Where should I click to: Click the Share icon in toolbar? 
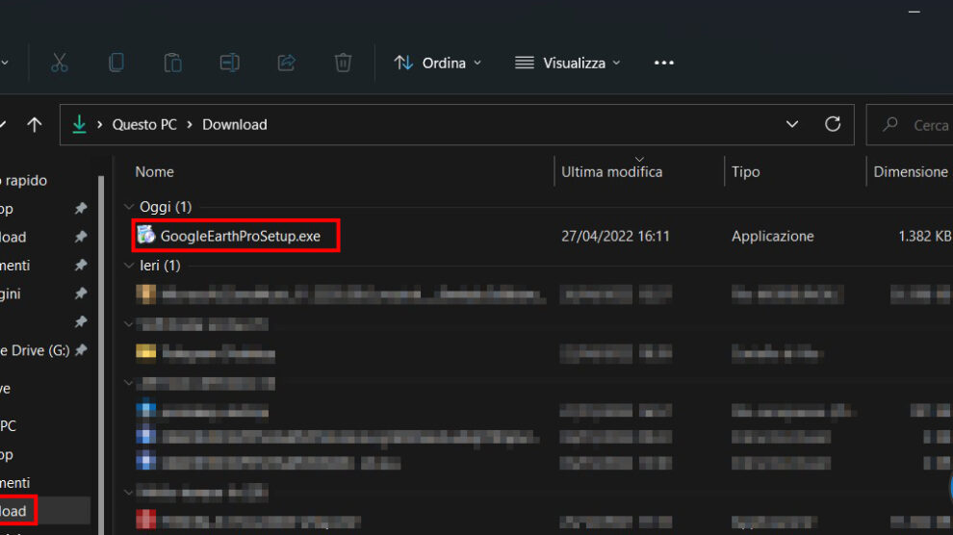pos(286,63)
